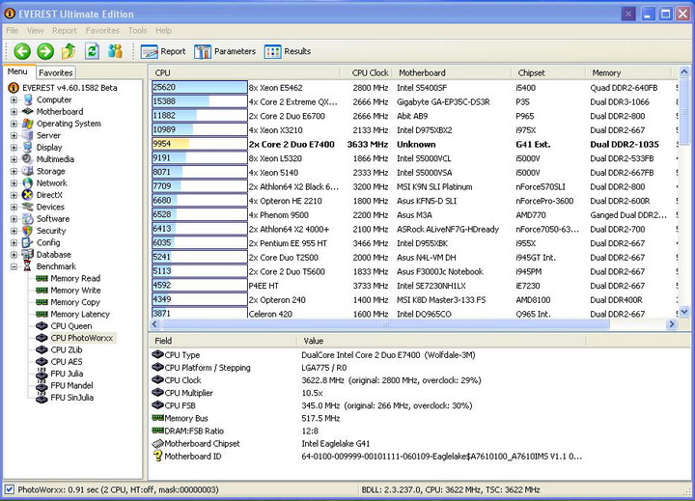This screenshot has width=695, height=501.
Task: Select the FPU Mandel benchmark
Action: pyautogui.click(x=71, y=386)
